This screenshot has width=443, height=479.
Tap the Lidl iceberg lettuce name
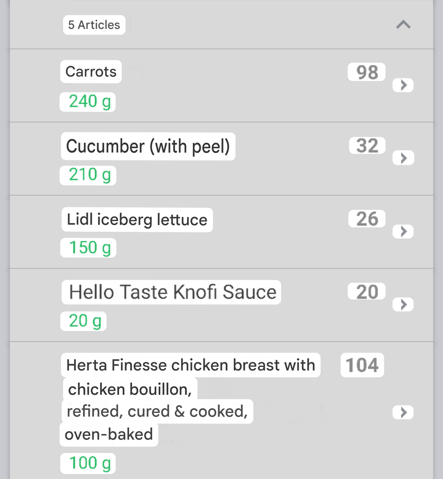click(x=137, y=220)
